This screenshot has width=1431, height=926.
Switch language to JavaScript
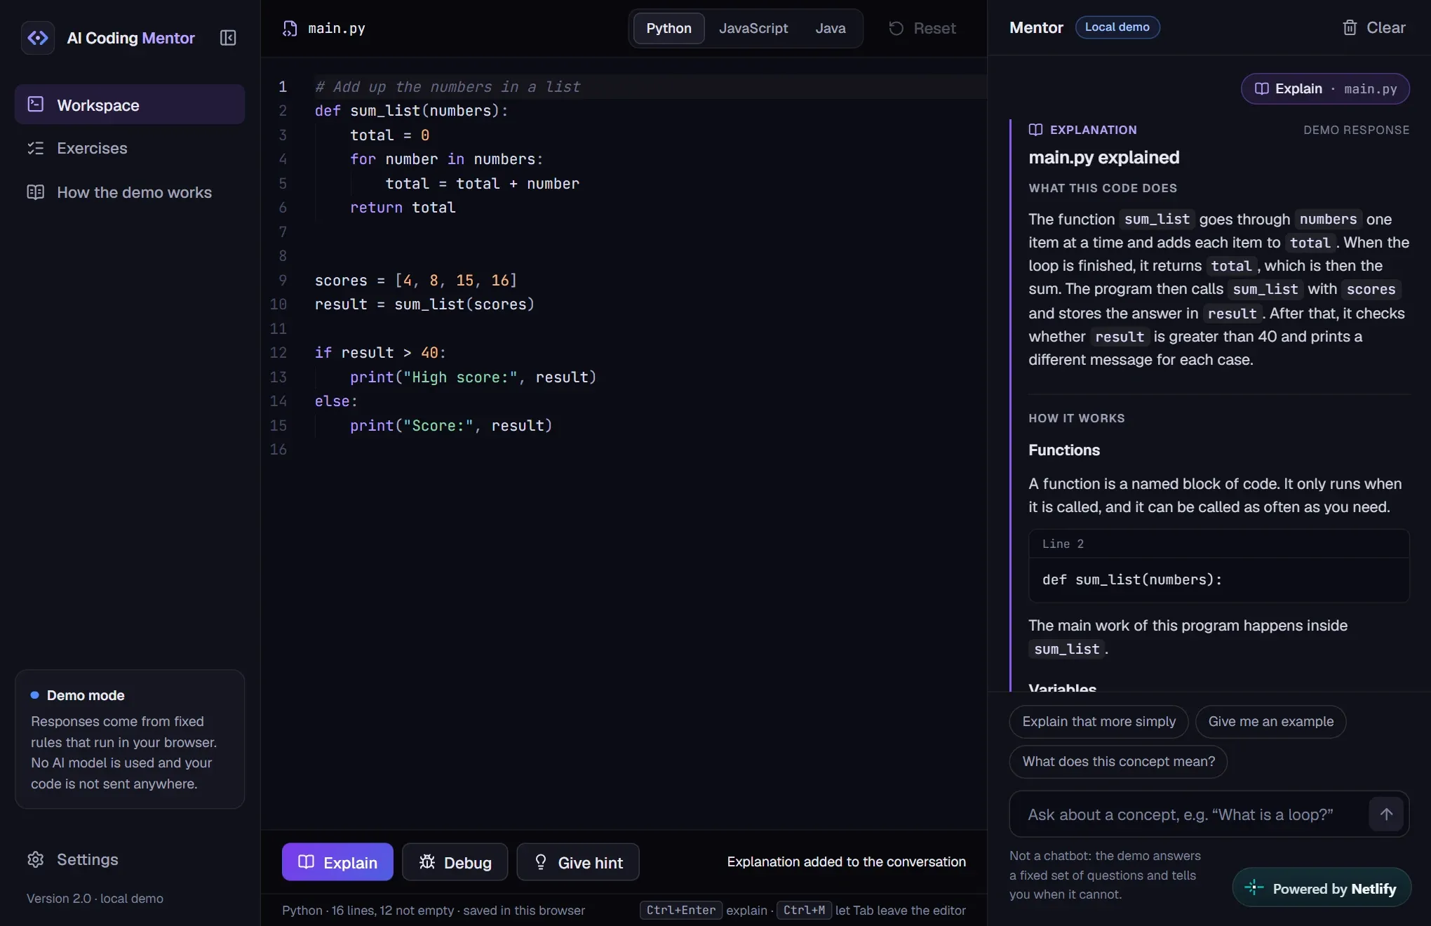tap(753, 28)
